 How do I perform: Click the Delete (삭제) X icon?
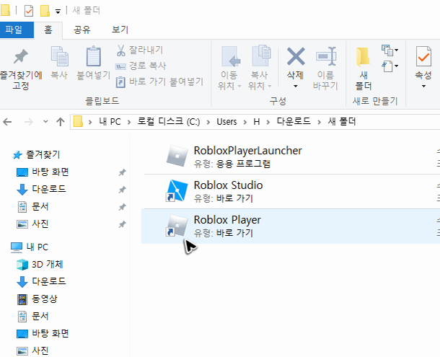tap(296, 56)
